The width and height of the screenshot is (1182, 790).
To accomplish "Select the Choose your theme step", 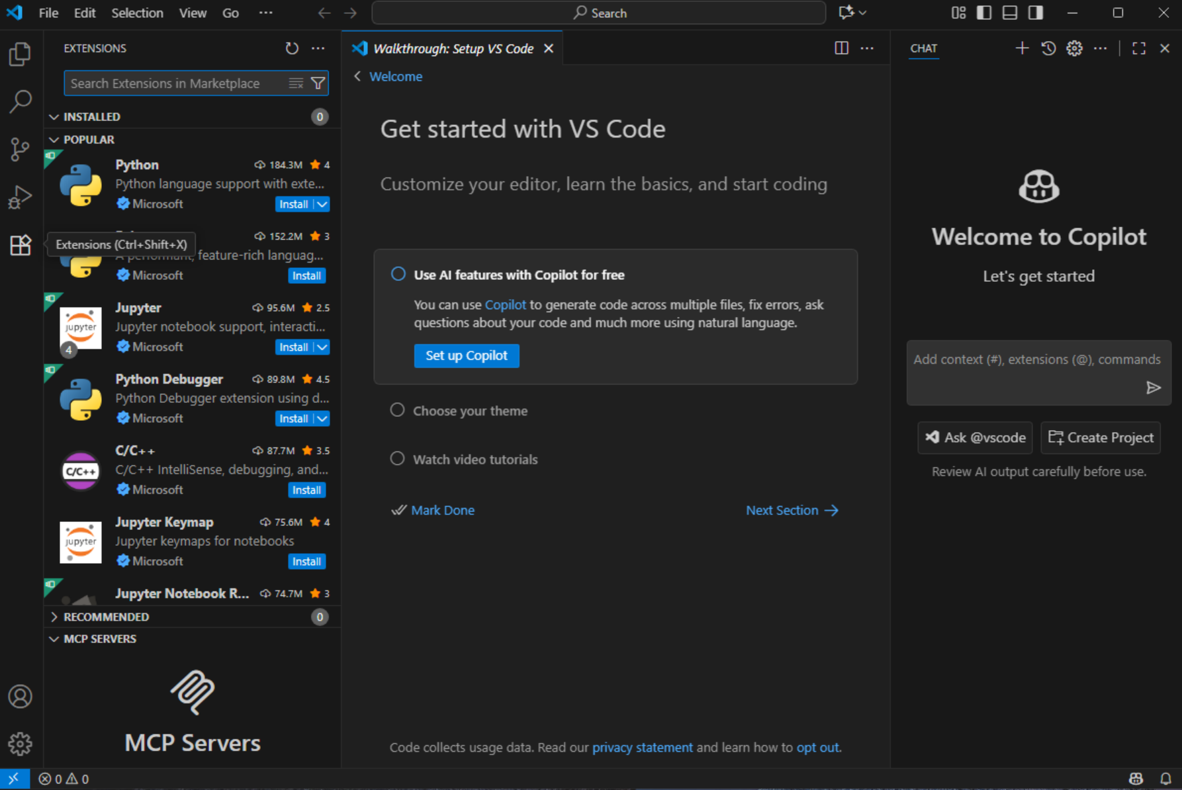I will pyautogui.click(x=470, y=411).
